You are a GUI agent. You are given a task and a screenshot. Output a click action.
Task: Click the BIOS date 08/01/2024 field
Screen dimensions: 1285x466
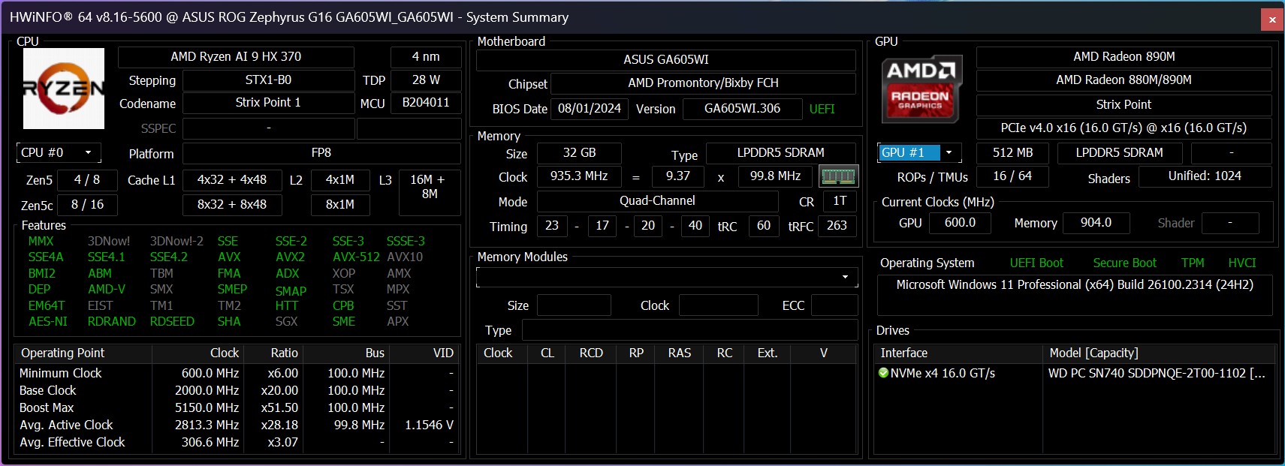590,109
